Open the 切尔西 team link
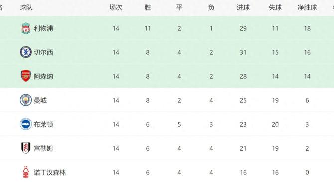334x182 pixels. tap(43, 52)
